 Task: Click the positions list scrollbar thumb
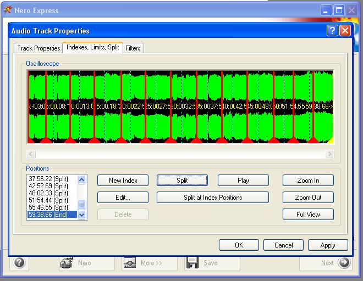tap(82, 204)
